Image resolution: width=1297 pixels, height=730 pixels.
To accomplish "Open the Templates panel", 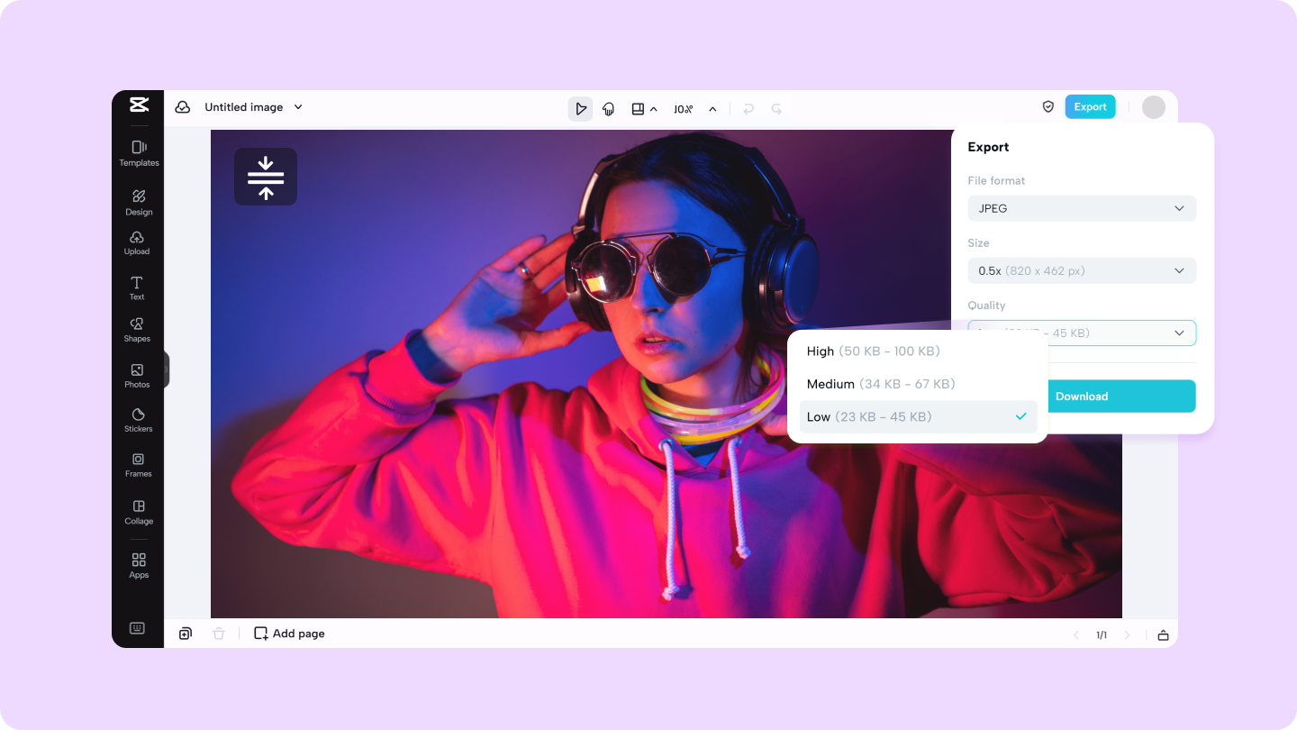I will [x=139, y=153].
